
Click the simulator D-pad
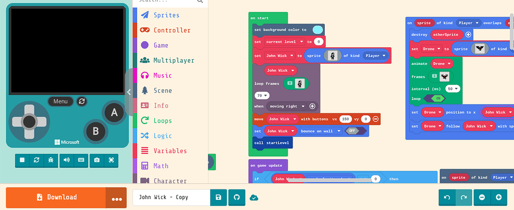point(29,122)
